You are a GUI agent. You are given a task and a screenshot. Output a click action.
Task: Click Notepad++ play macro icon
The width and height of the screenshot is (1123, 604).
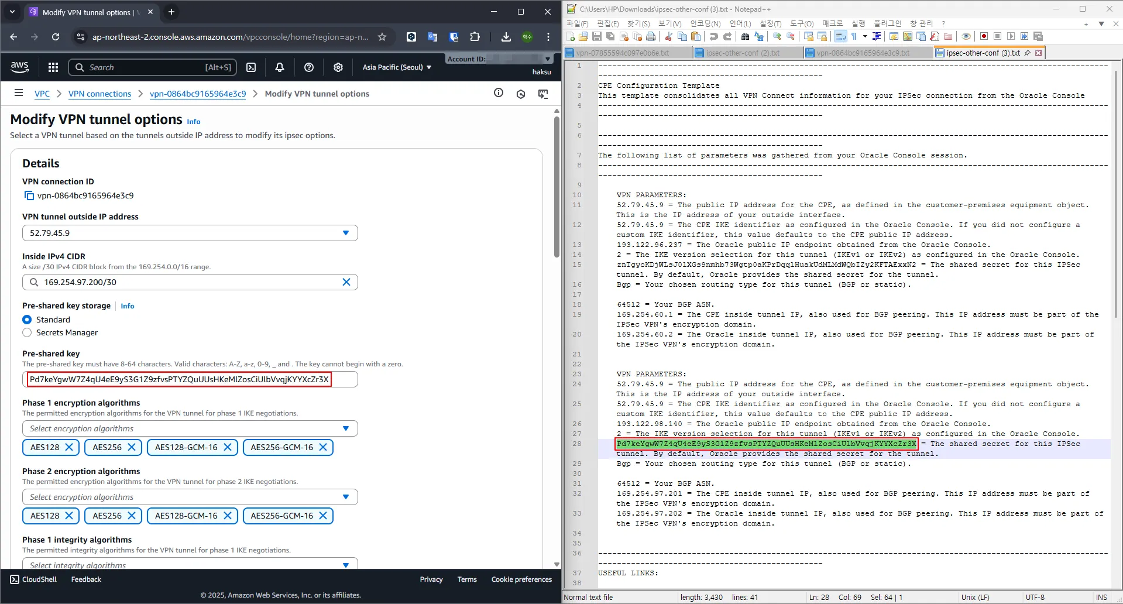point(1011,36)
